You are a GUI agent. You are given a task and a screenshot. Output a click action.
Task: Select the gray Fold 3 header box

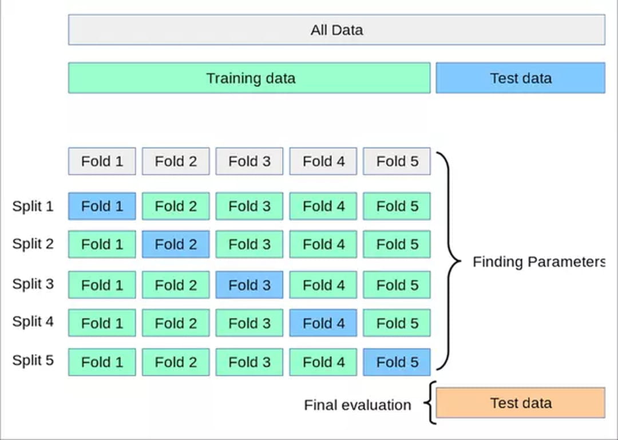pyautogui.click(x=249, y=161)
